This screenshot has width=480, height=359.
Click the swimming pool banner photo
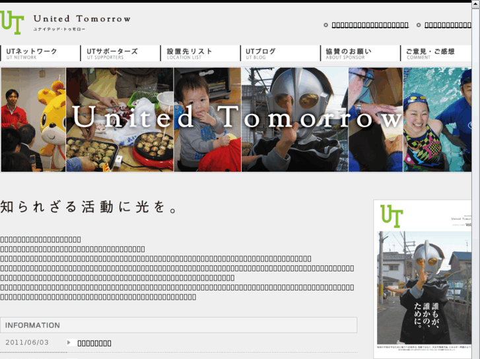point(437,119)
